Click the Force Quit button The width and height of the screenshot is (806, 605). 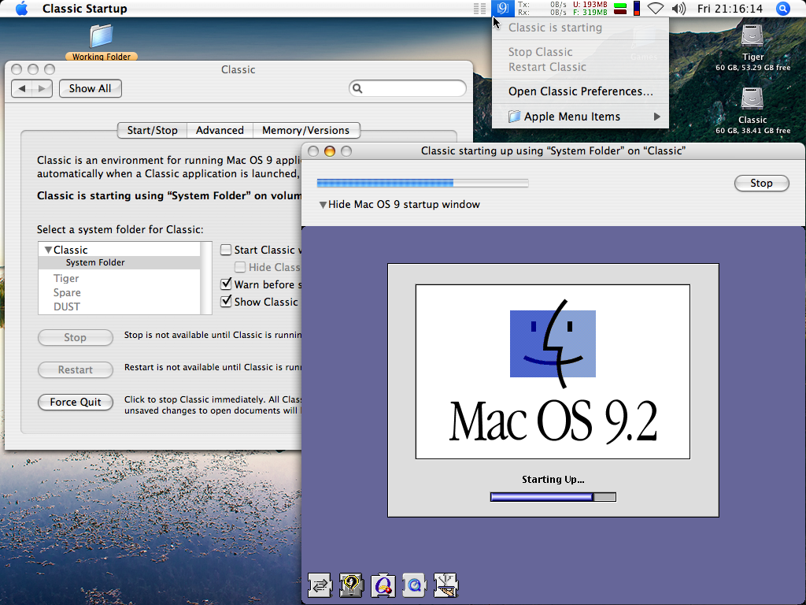(75, 403)
